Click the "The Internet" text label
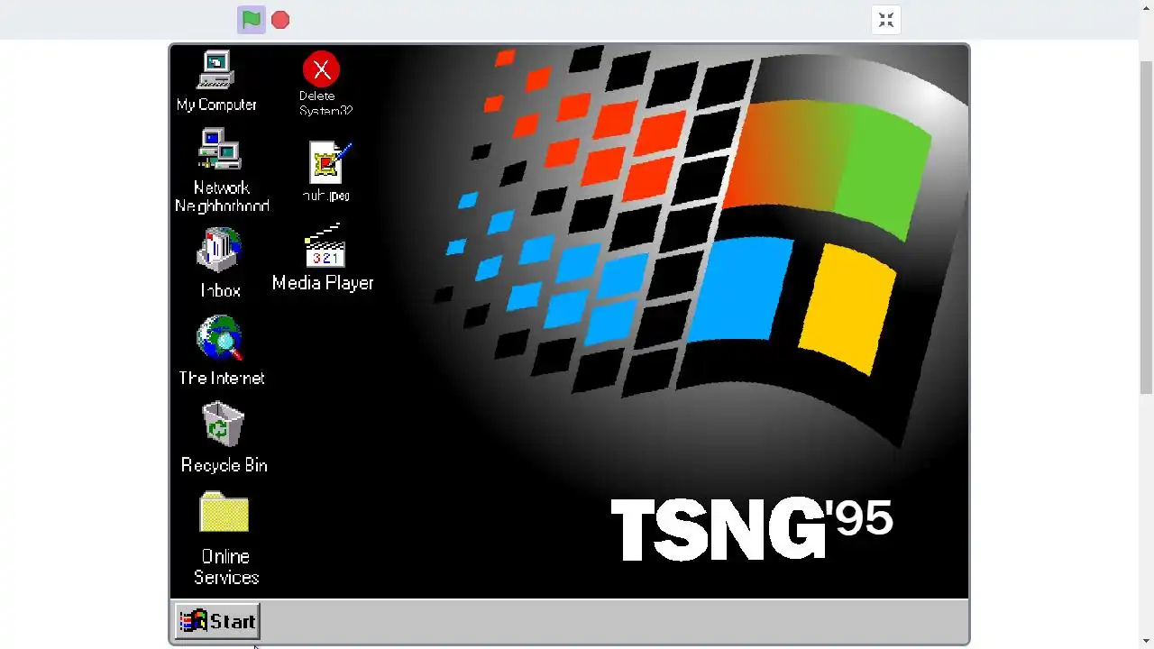 221,379
